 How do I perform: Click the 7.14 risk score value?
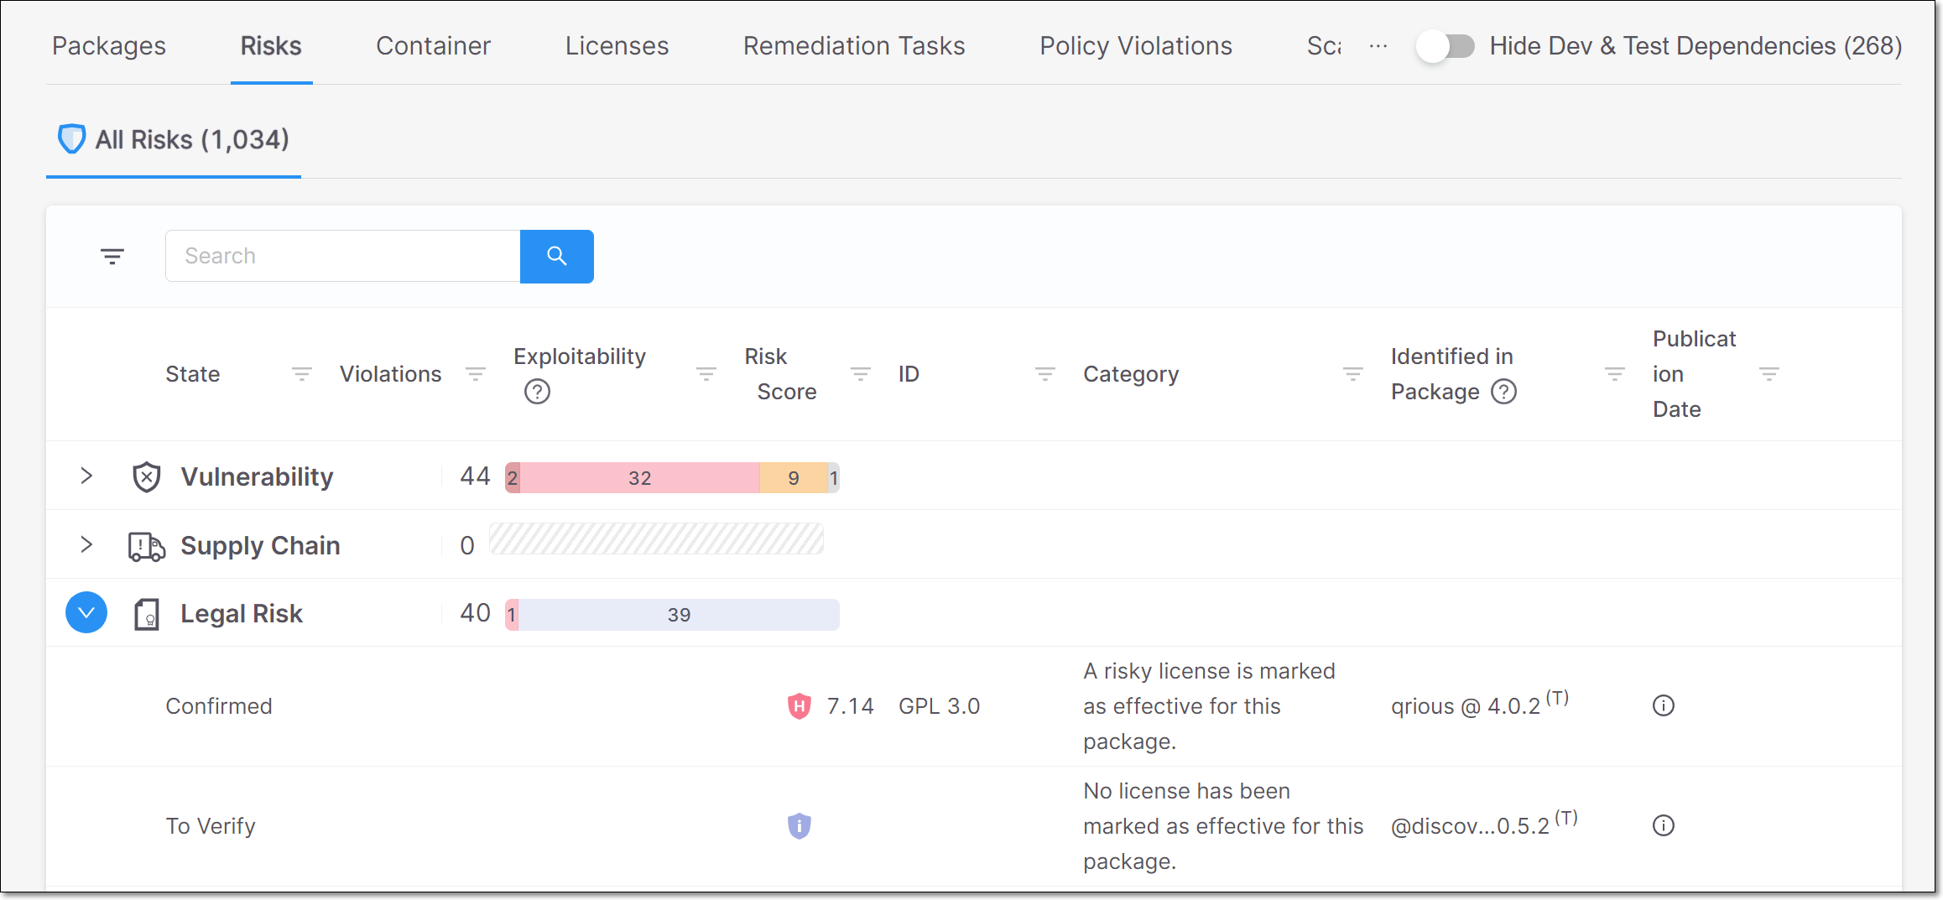851,706
